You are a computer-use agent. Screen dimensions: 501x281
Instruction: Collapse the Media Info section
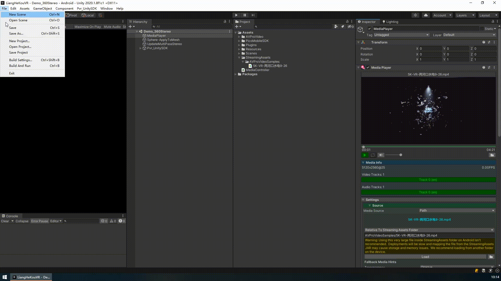[x=363, y=163]
